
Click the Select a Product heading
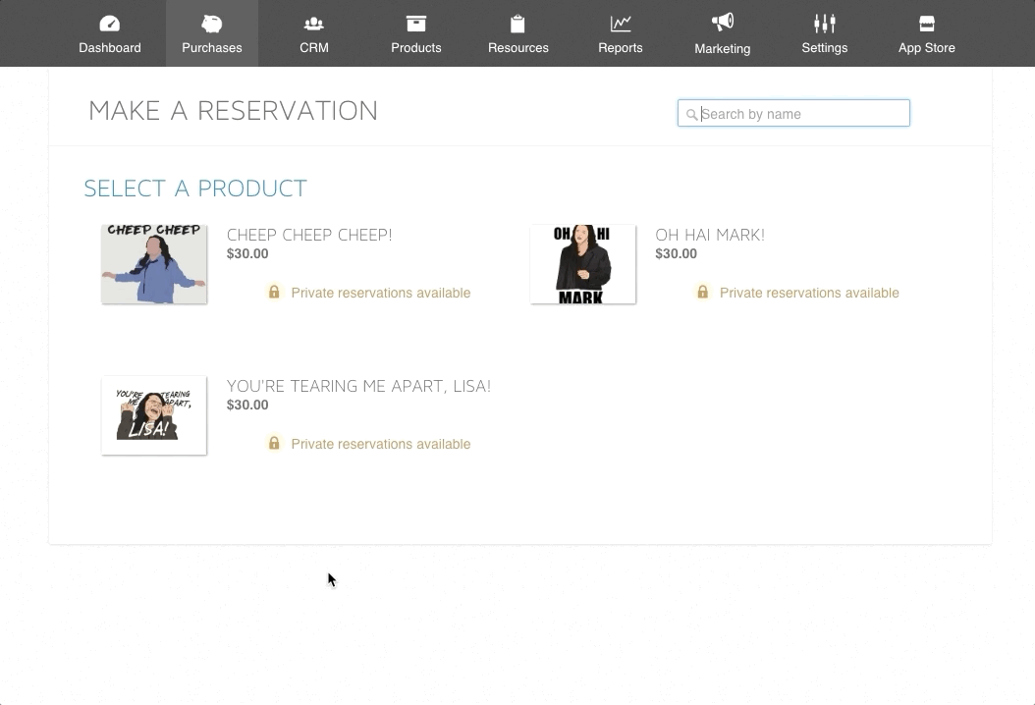[195, 189]
